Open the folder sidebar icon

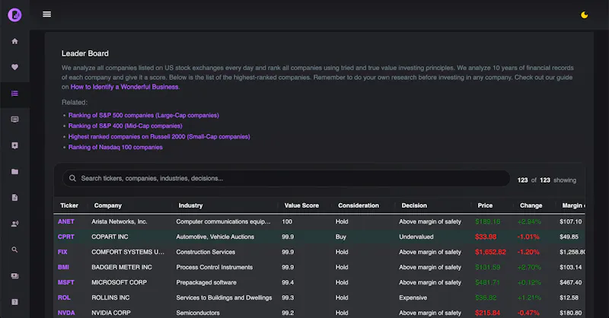[14, 172]
